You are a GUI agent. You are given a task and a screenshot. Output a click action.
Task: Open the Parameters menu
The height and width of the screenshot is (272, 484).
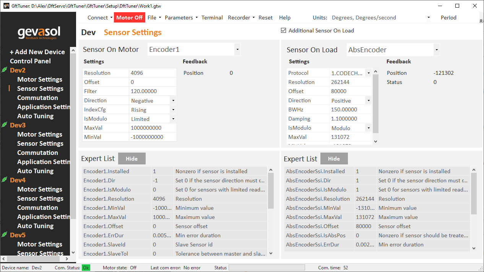(181, 18)
